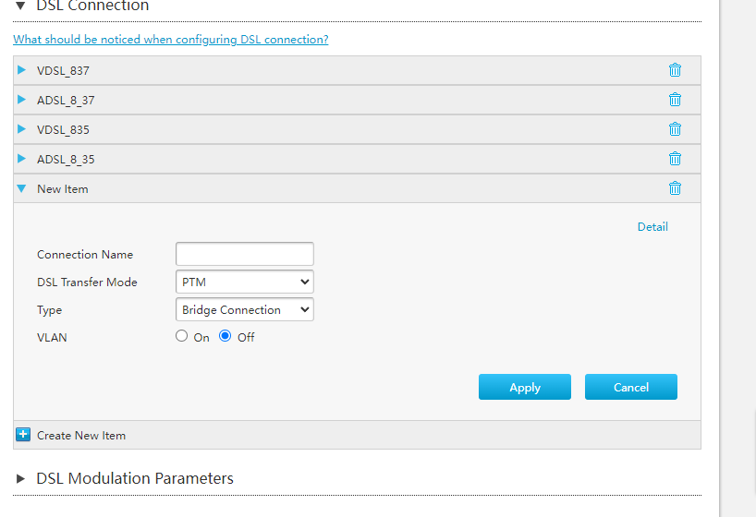Open the DSL connection configuration help link
This screenshot has height=517, width=756.
tap(171, 40)
